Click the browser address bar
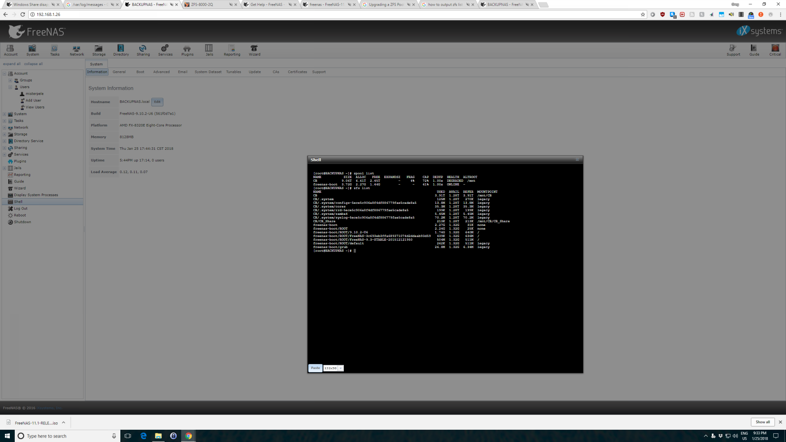The image size is (786, 442). tap(336, 14)
